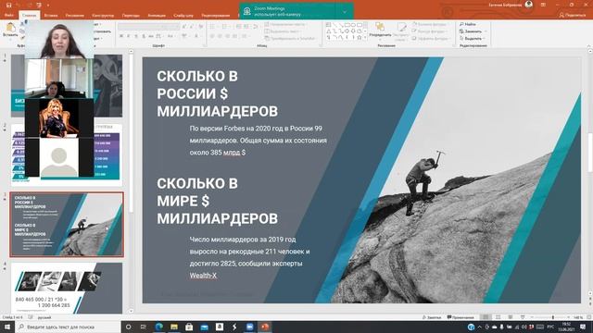Toggle Underline formatting in Font group
This screenshot has width=593, height=333.
click(136, 36)
